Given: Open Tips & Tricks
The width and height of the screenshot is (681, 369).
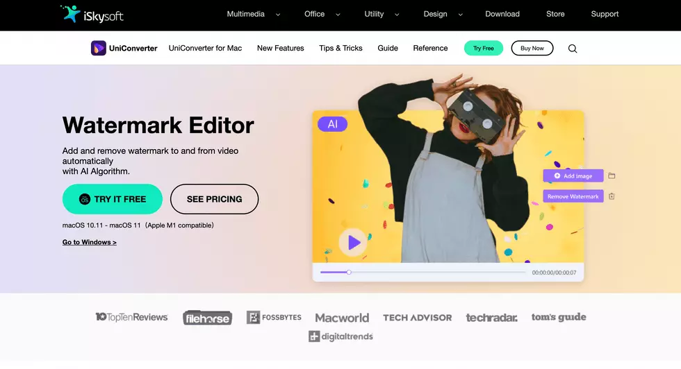Looking at the screenshot, I should 340,48.
